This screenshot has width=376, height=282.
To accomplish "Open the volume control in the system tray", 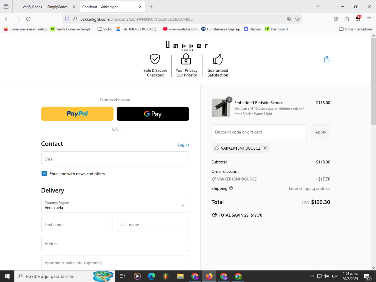I will tap(326, 276).
